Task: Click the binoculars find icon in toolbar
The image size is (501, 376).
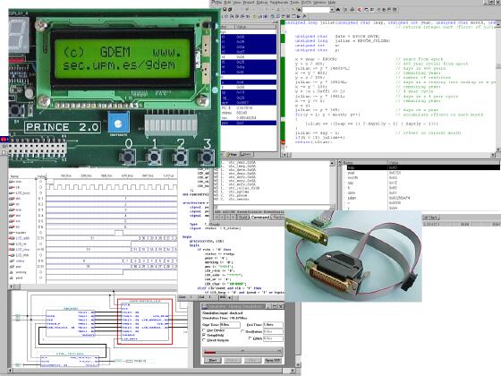Action: coord(338,10)
